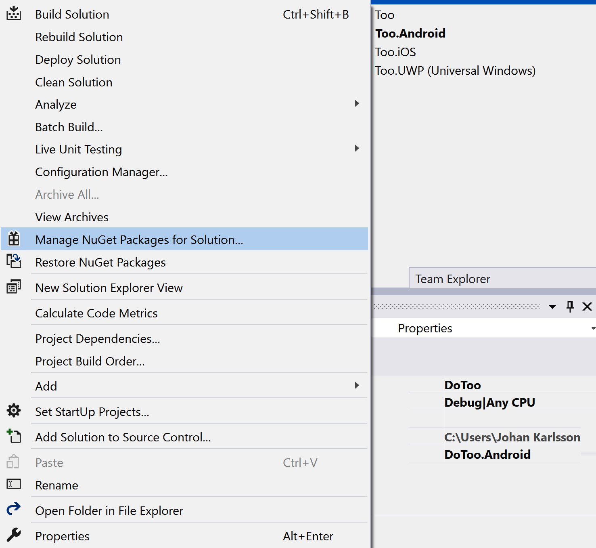596x548 pixels.
Task: Pin the Properties panel with pushpin icon
Action: [570, 307]
